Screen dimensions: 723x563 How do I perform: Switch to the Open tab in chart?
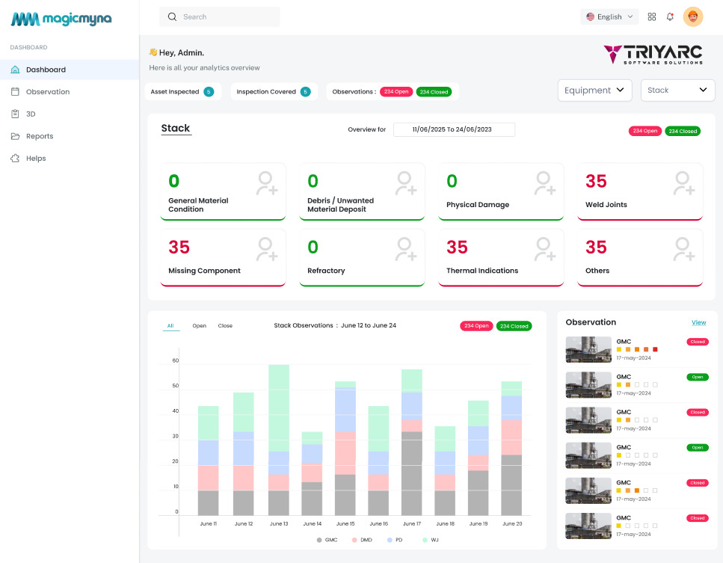[199, 326]
